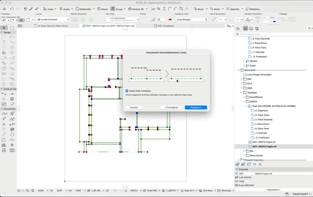The height and width of the screenshot is (197, 313).
Task: Select the Arrow selection tool
Action: [4, 28]
